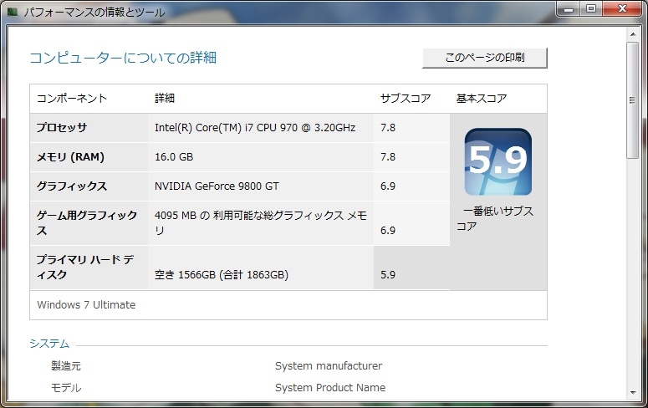This screenshot has height=408, width=648.
Task: Click the System Product Name value
Action: coord(330,388)
